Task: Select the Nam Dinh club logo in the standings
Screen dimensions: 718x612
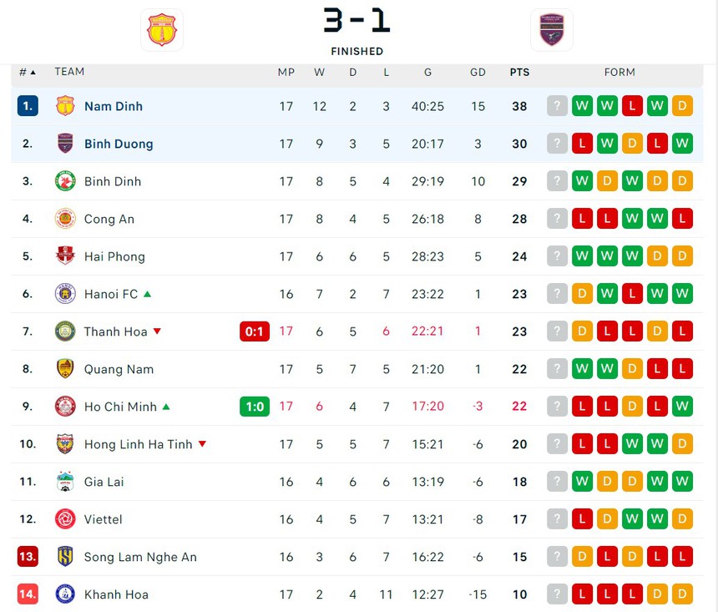Action: coord(67,106)
